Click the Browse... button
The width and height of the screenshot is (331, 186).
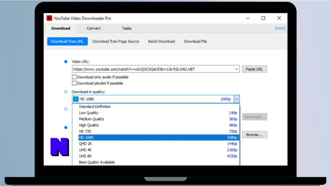coord(254,135)
